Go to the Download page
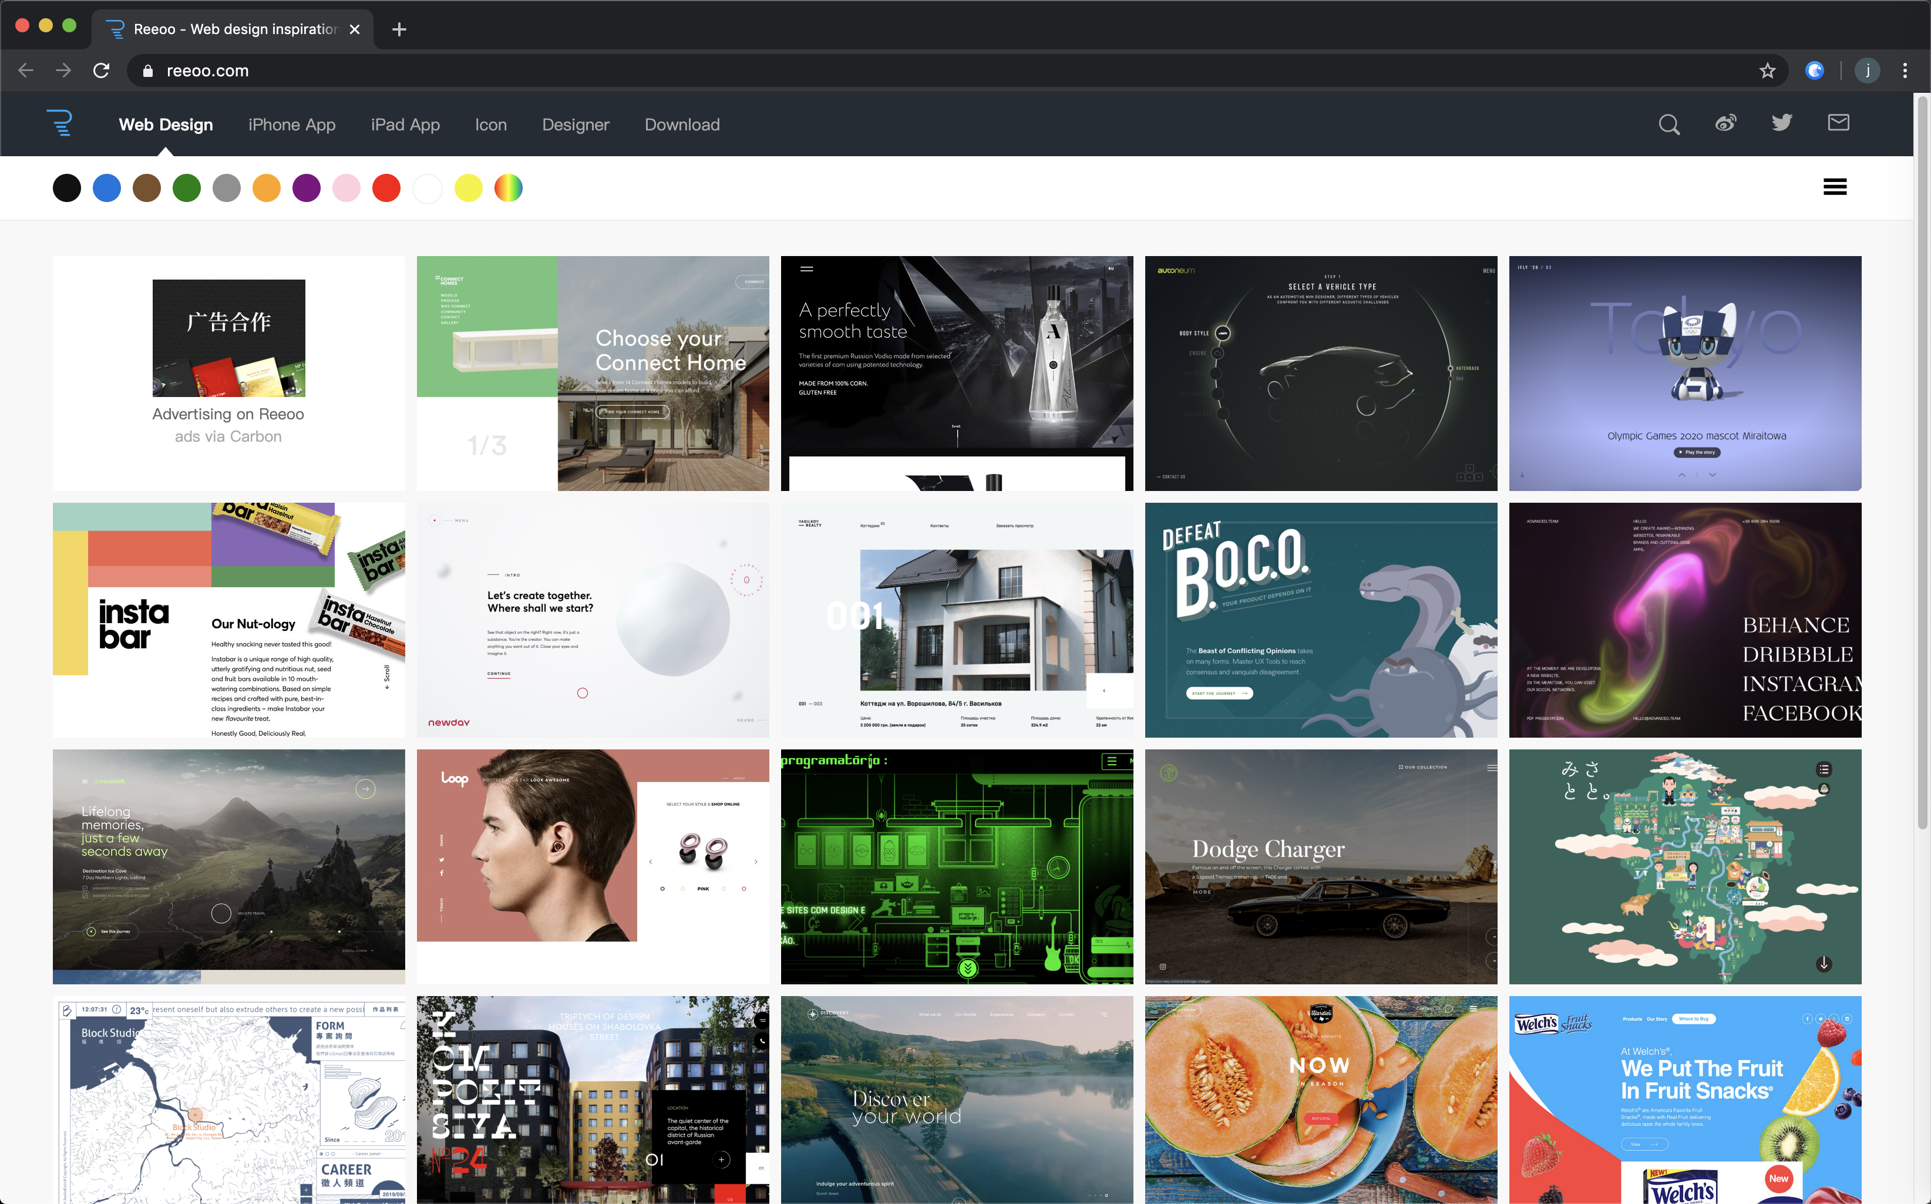1931x1204 pixels. click(682, 125)
